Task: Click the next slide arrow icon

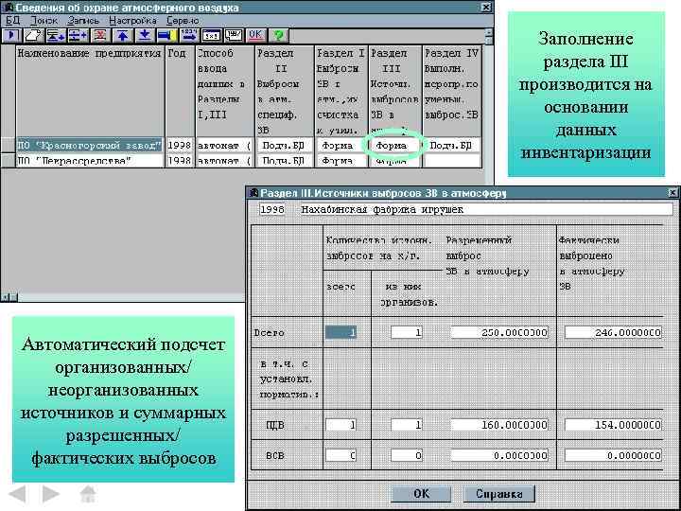Action: click(x=50, y=494)
